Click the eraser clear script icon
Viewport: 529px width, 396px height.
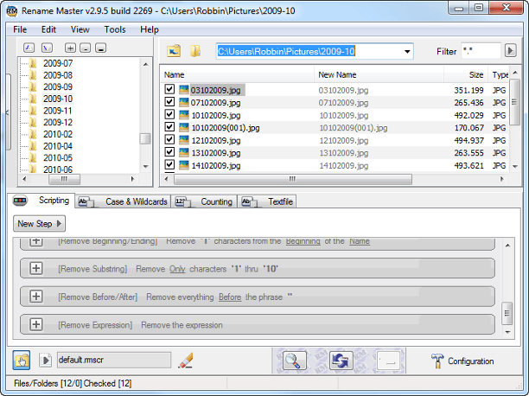pyautogui.click(x=186, y=361)
